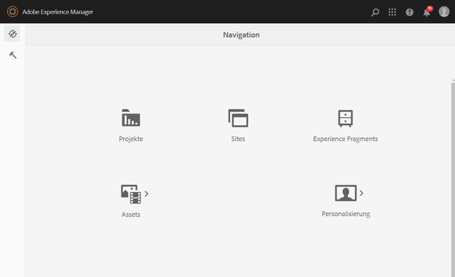Click the Personalisierung label
The image size is (455, 277).
click(x=346, y=214)
